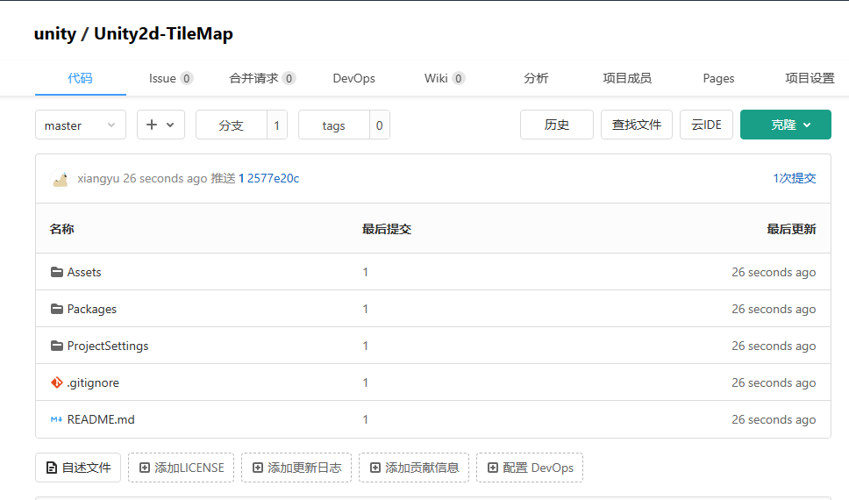Open the Assets folder name
849x500 pixels.
[84, 272]
